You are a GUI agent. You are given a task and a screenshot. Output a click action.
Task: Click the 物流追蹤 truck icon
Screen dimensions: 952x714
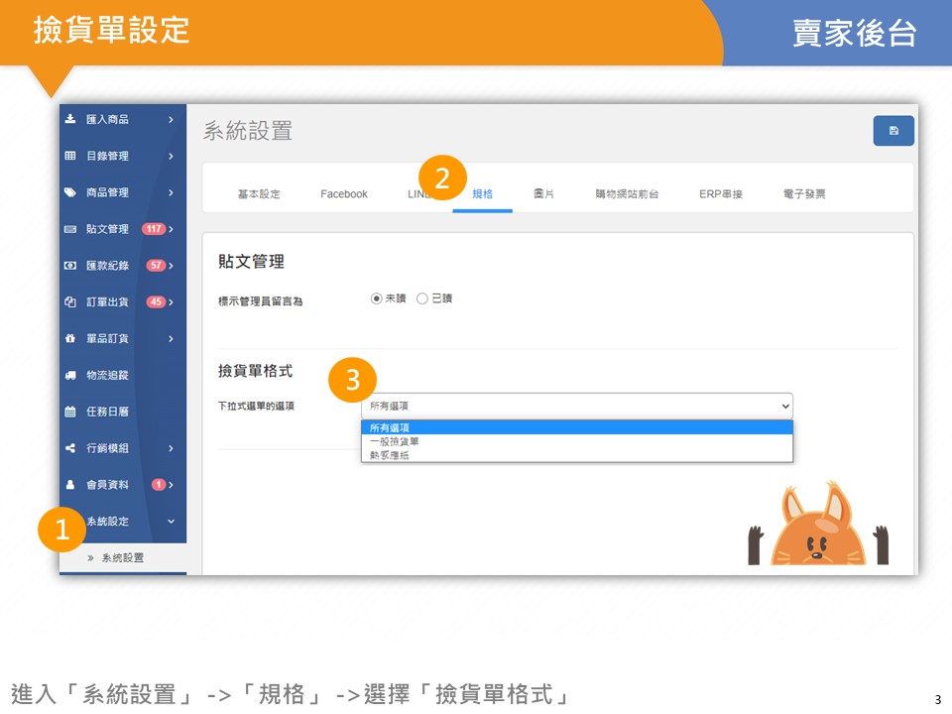click(70, 375)
